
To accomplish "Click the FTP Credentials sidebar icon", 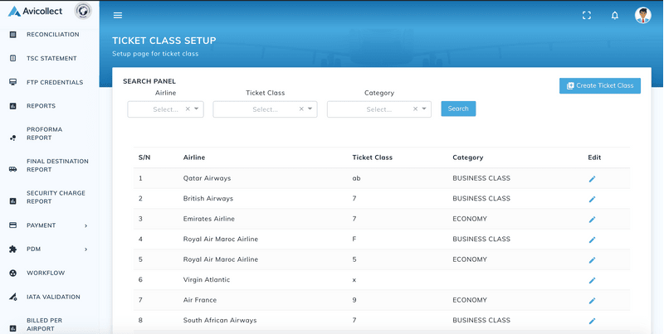I will tap(12, 82).
